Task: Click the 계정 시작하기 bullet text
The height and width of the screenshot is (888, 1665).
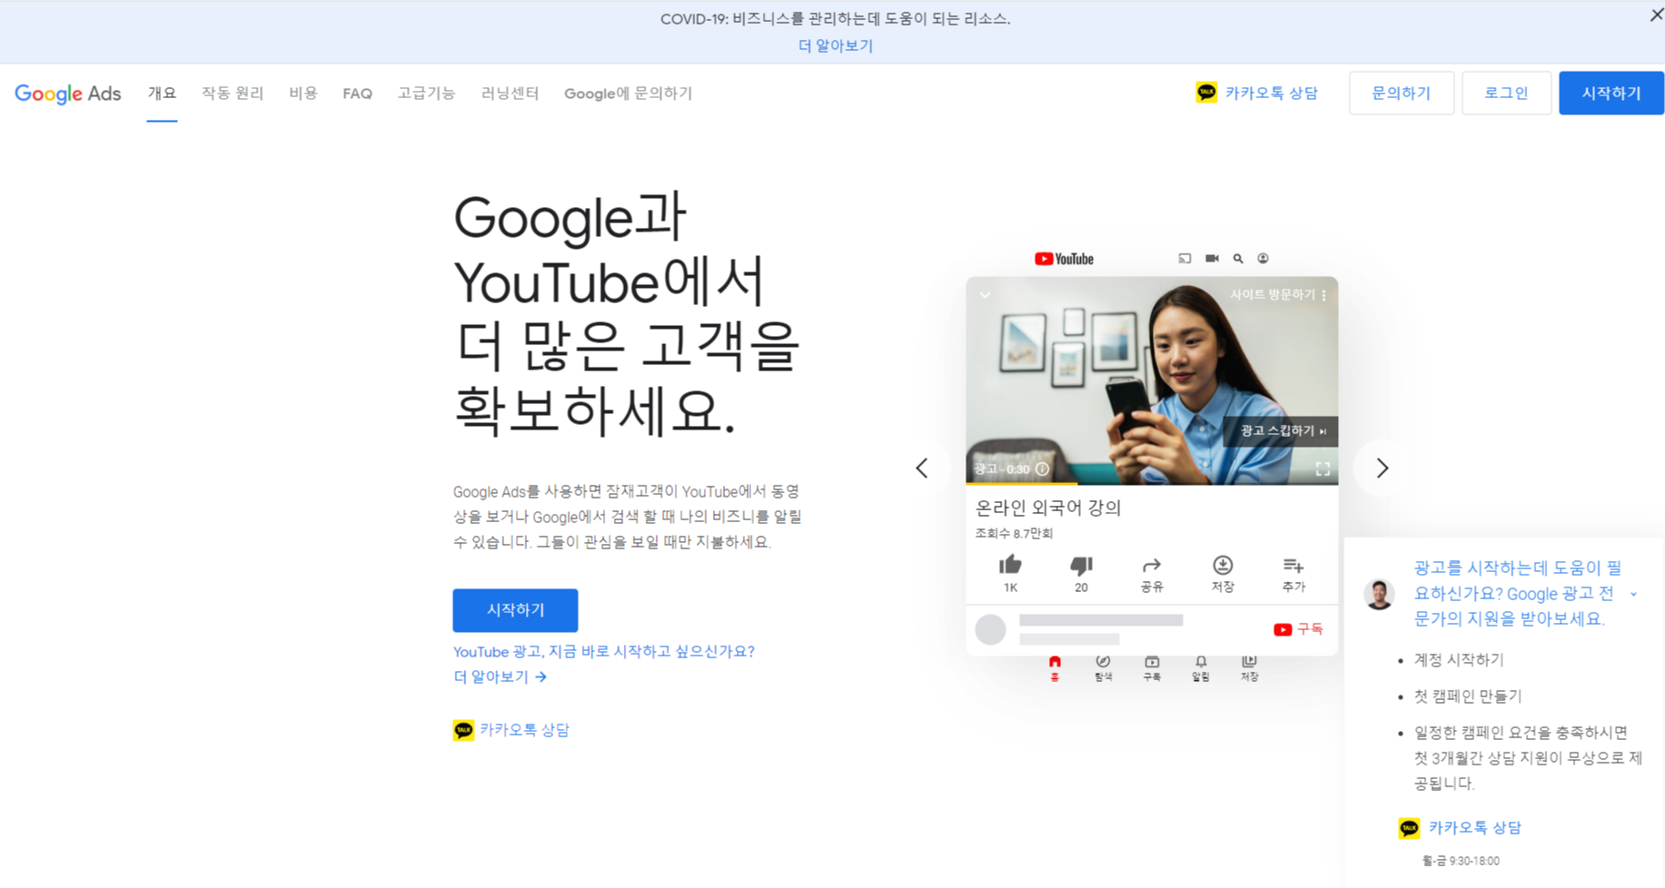Action: [1459, 660]
